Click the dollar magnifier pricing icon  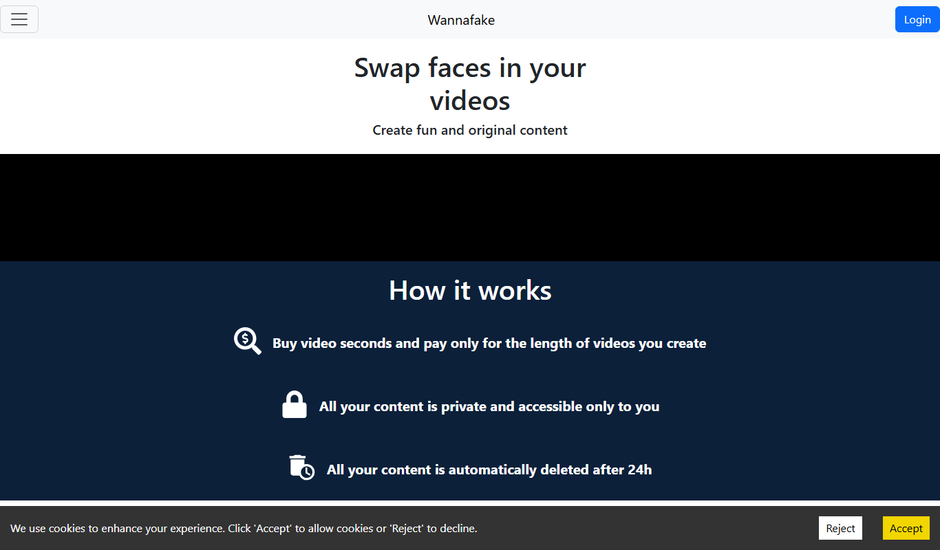tap(248, 341)
